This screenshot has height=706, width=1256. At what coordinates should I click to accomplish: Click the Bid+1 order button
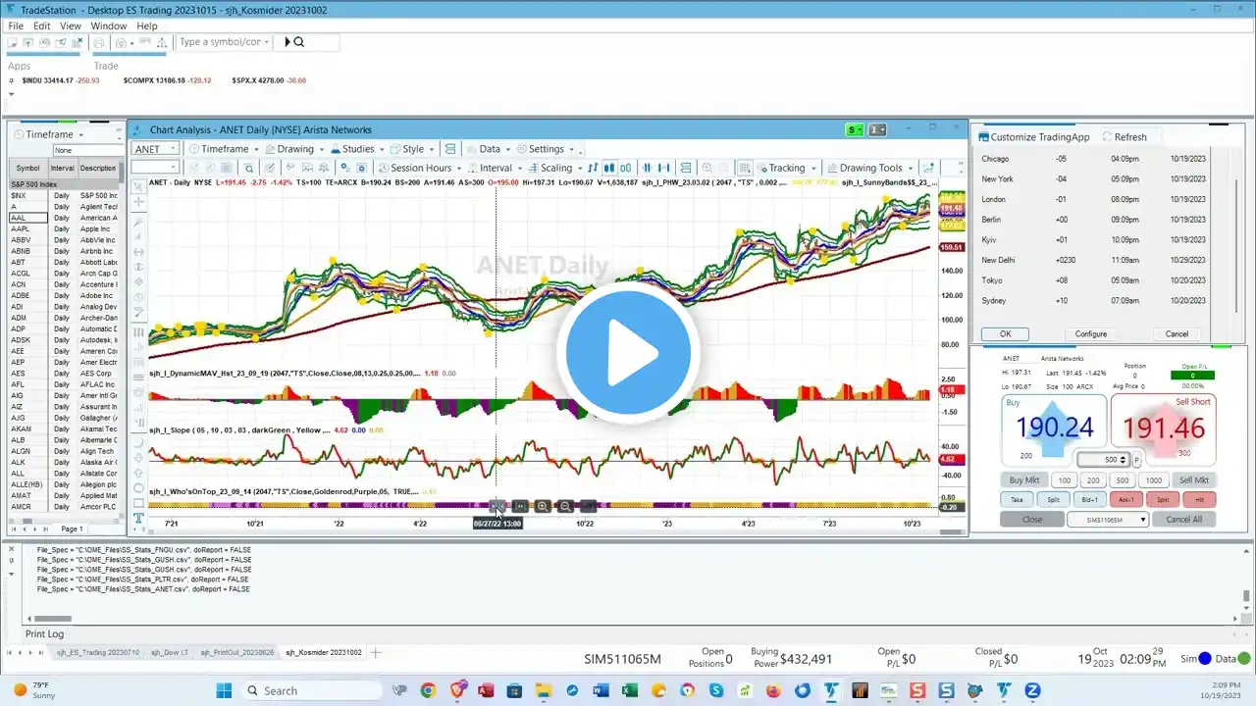[1089, 499]
